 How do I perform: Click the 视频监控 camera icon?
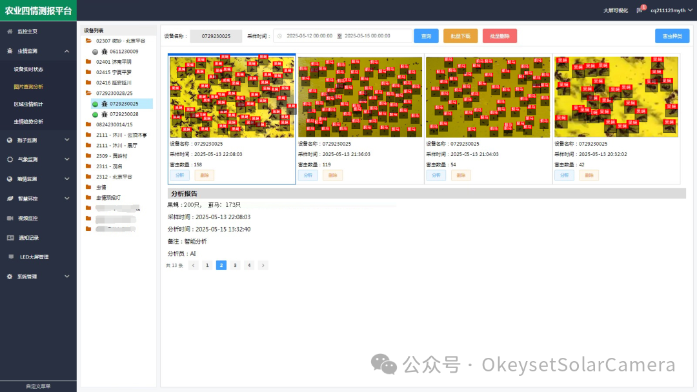pos(10,218)
